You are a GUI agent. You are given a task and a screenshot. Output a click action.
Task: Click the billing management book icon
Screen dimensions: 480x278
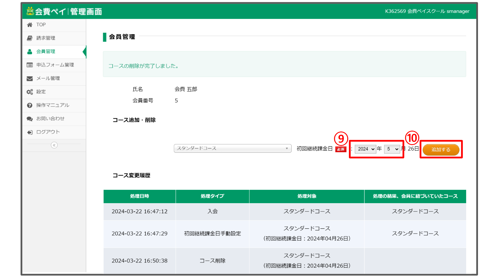[x=30, y=38]
